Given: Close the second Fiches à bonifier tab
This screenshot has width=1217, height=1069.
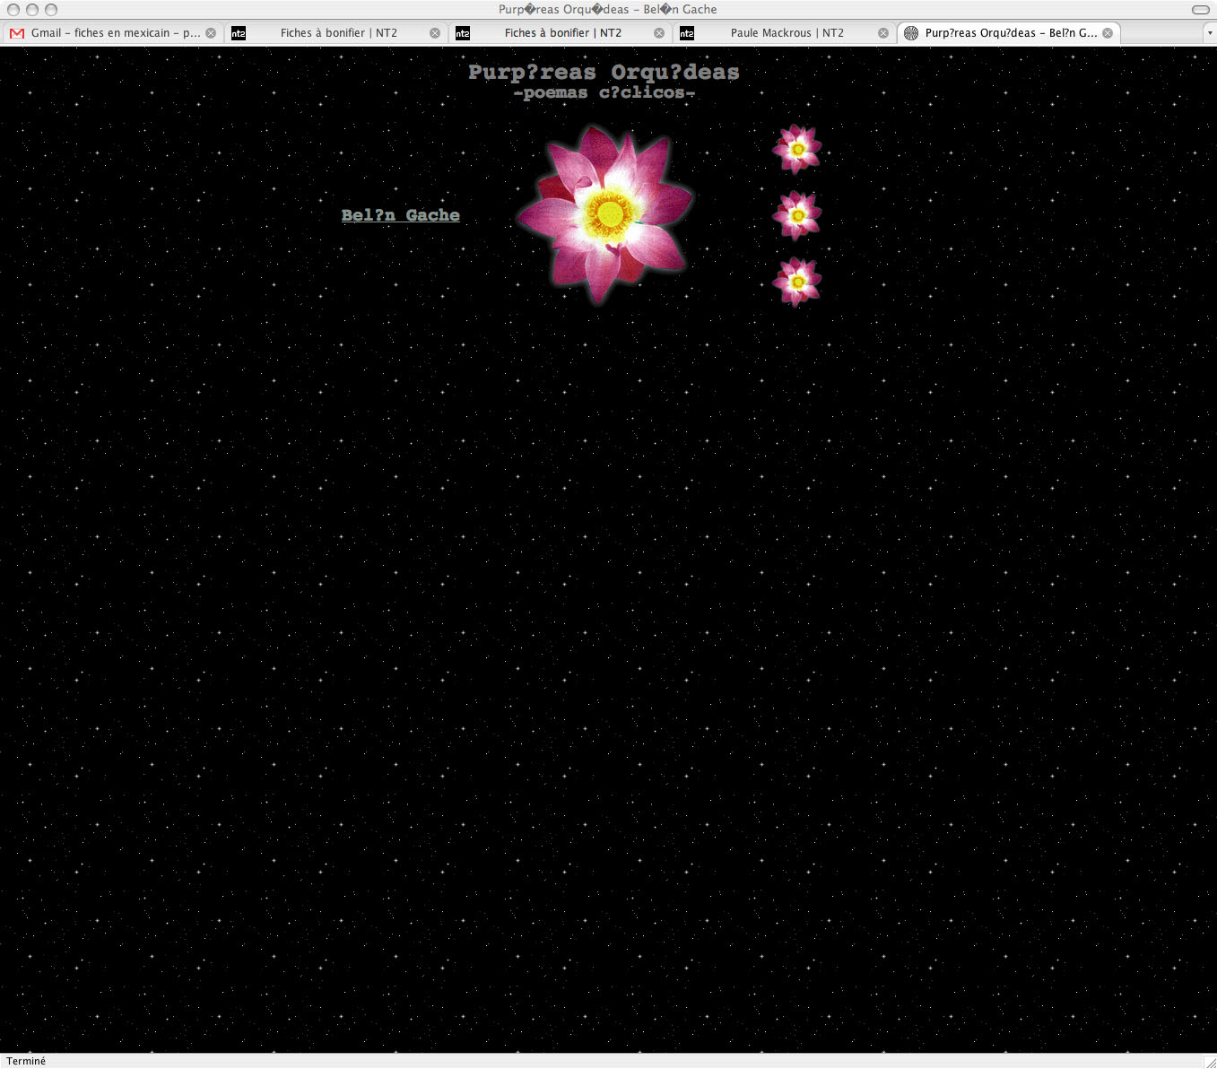Looking at the screenshot, I should [x=659, y=33].
